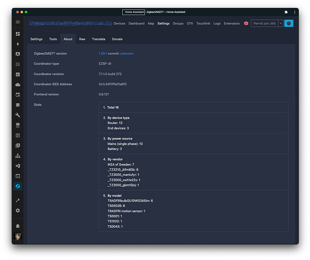Open the unknown commit link

click(127, 54)
